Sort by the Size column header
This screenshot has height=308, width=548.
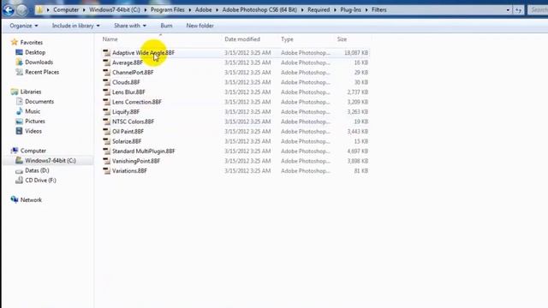pyautogui.click(x=342, y=39)
